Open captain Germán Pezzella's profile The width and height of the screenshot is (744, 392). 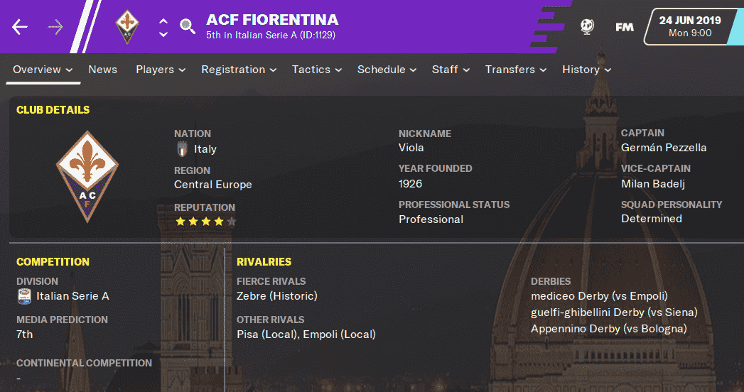(x=664, y=148)
